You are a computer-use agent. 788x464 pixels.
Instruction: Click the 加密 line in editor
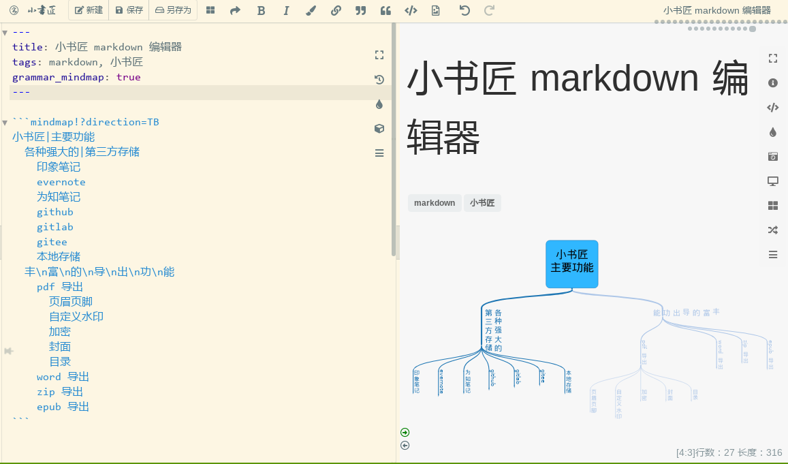click(x=60, y=332)
